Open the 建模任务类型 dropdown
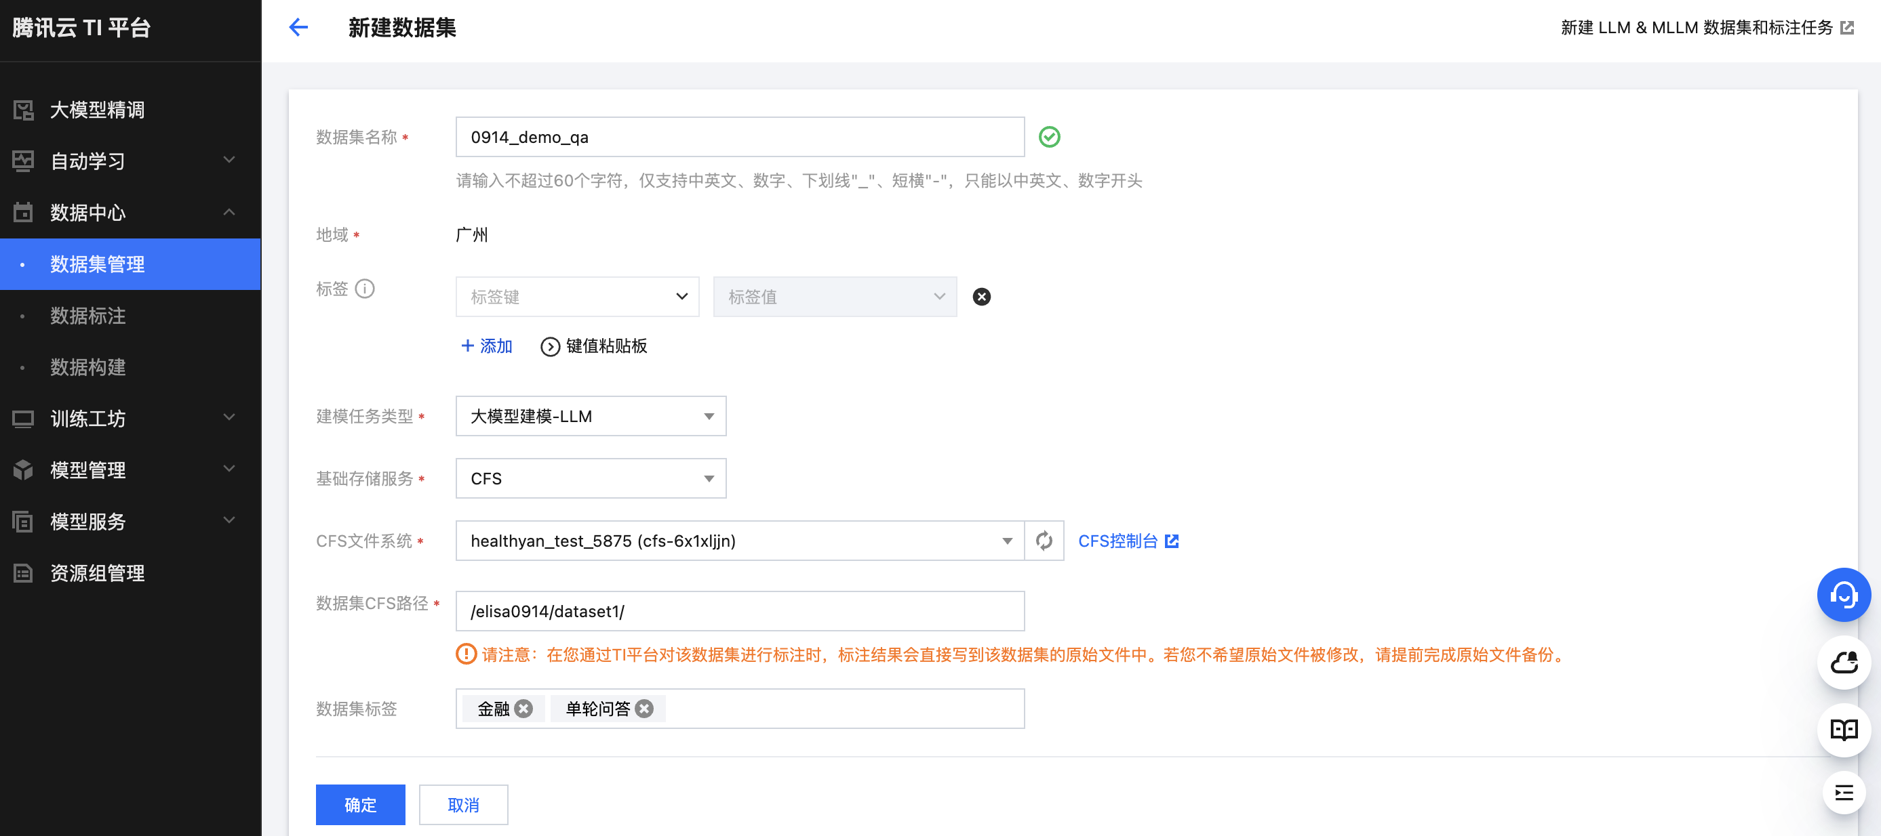Image resolution: width=1881 pixels, height=836 pixels. point(591,417)
